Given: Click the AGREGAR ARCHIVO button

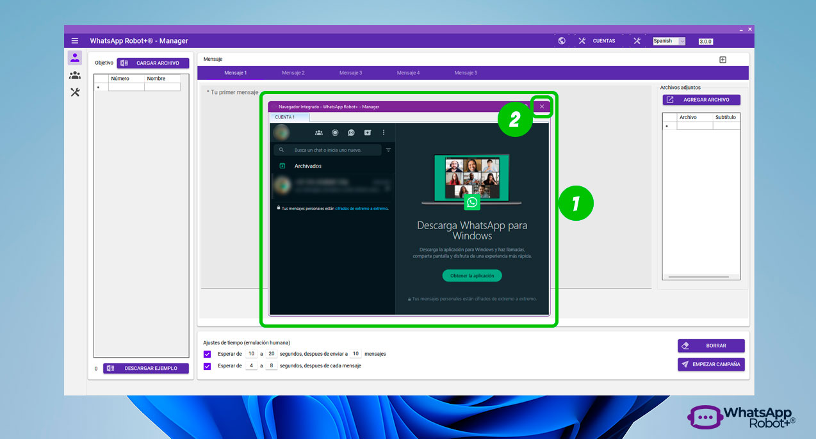Looking at the screenshot, I should click(701, 100).
